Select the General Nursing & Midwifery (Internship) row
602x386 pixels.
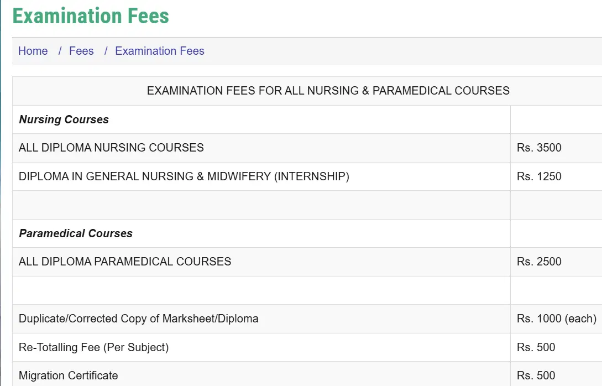184,176
